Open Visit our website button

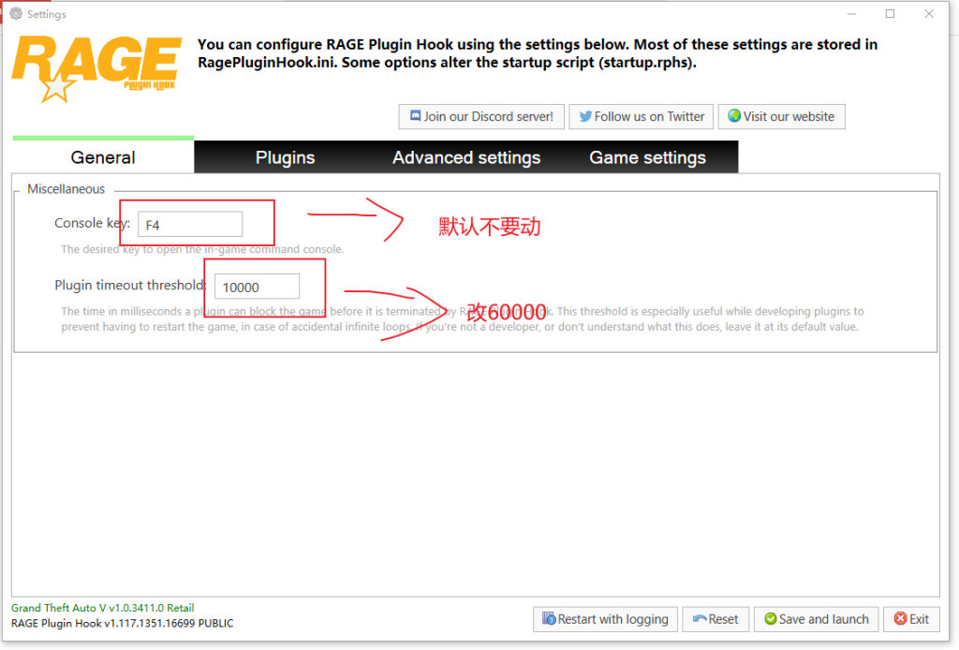point(781,116)
